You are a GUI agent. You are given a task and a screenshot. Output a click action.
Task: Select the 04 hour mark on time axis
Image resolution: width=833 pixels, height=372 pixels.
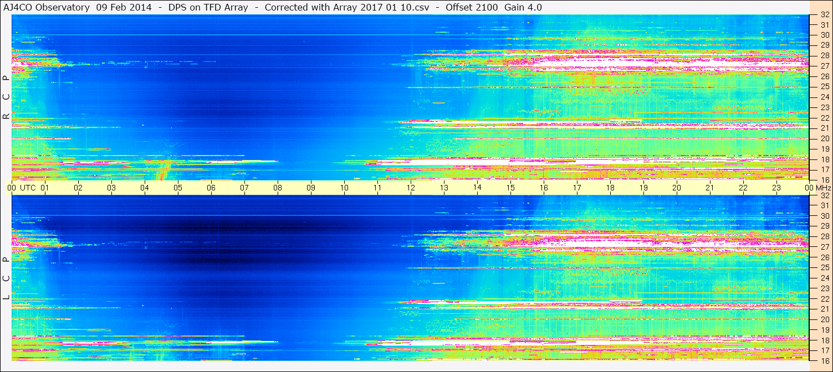click(x=145, y=188)
